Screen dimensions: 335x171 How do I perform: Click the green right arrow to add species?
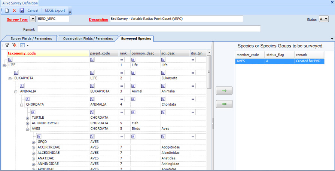point(224,91)
